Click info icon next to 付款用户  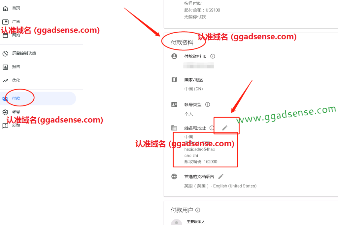[x=198, y=210]
